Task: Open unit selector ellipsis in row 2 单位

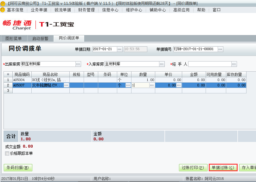Action: click(x=128, y=85)
